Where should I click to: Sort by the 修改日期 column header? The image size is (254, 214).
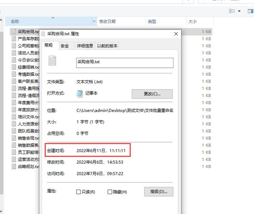point(121,21)
